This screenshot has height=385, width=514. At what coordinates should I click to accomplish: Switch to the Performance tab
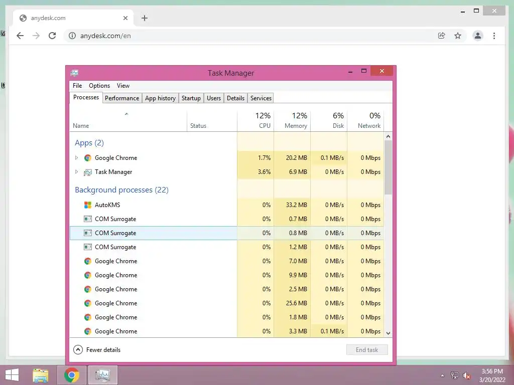(122, 98)
